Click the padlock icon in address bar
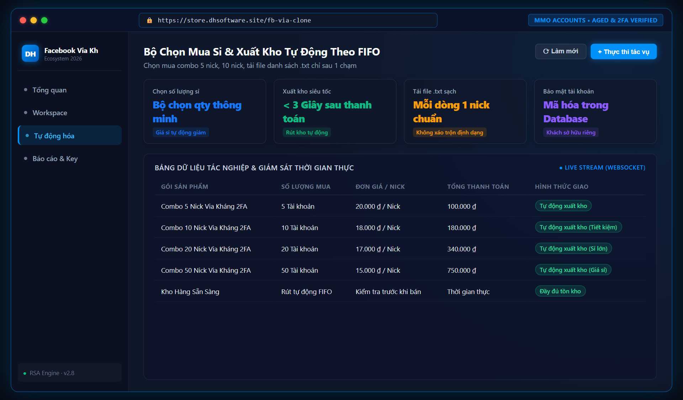 click(x=149, y=20)
